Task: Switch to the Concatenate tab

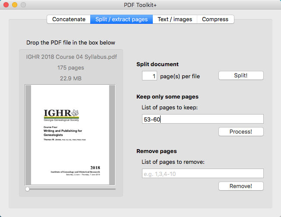Action: tap(69, 19)
